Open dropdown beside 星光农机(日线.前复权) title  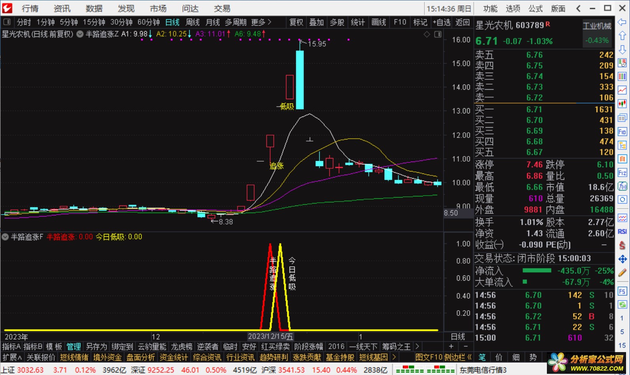80,34
